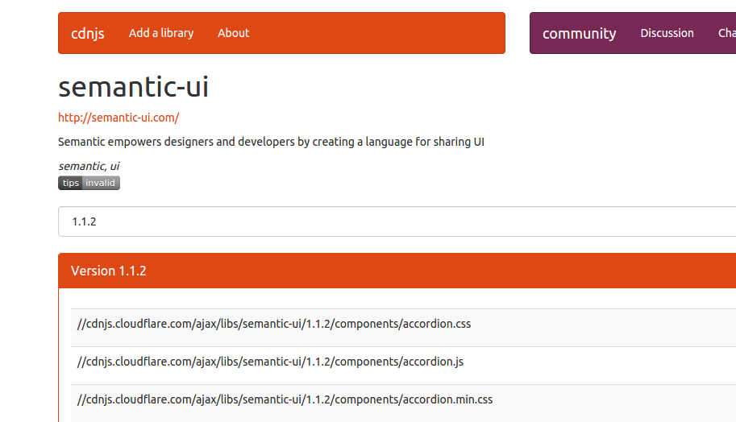This screenshot has height=422, width=736.
Task: Open the cdnjs home link
Action: coord(87,33)
